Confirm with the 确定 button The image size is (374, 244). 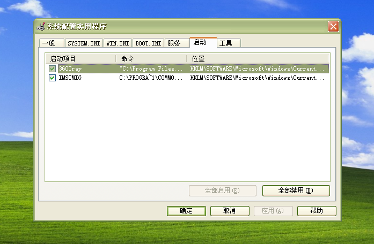tap(186, 211)
